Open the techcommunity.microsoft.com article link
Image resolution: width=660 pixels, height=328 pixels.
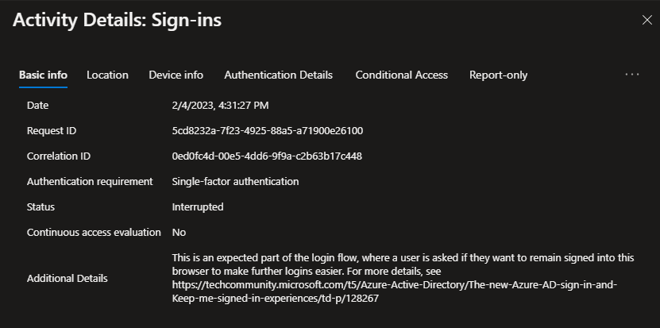pos(395,285)
